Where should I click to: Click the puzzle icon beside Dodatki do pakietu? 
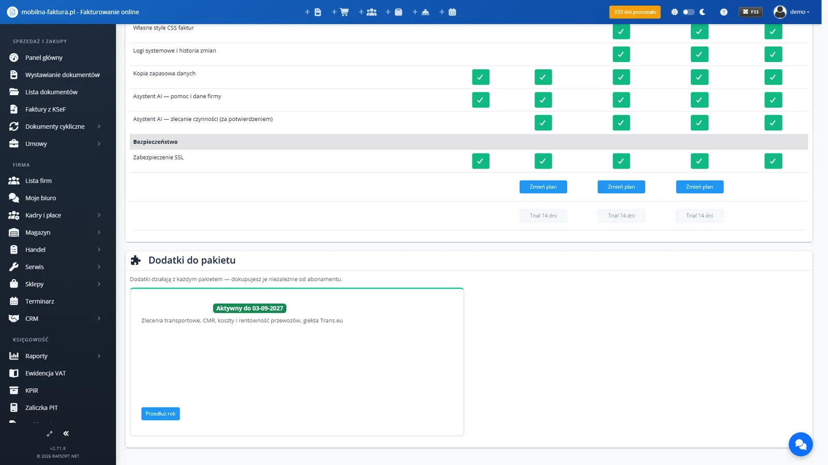pos(136,260)
